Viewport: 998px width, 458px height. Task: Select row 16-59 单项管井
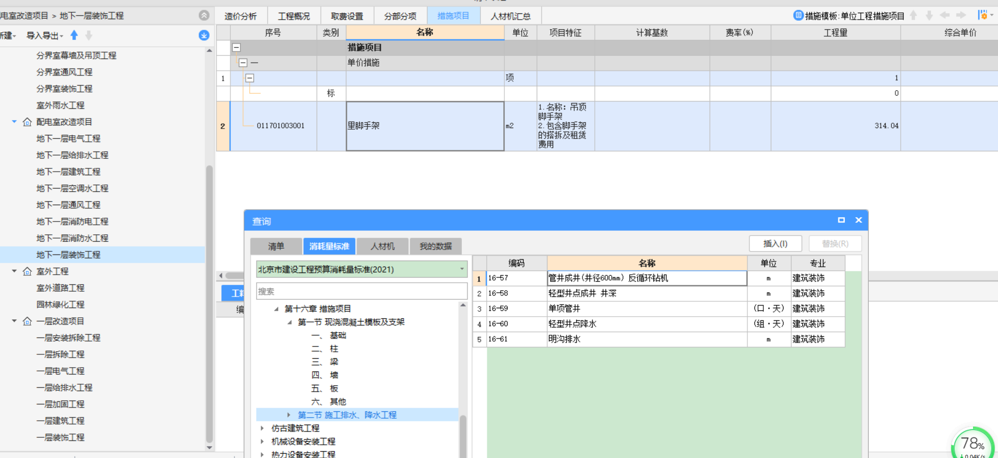[x=659, y=309]
